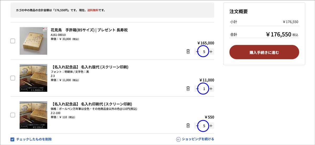Follow the ショッピングを続ける link

coord(195,139)
